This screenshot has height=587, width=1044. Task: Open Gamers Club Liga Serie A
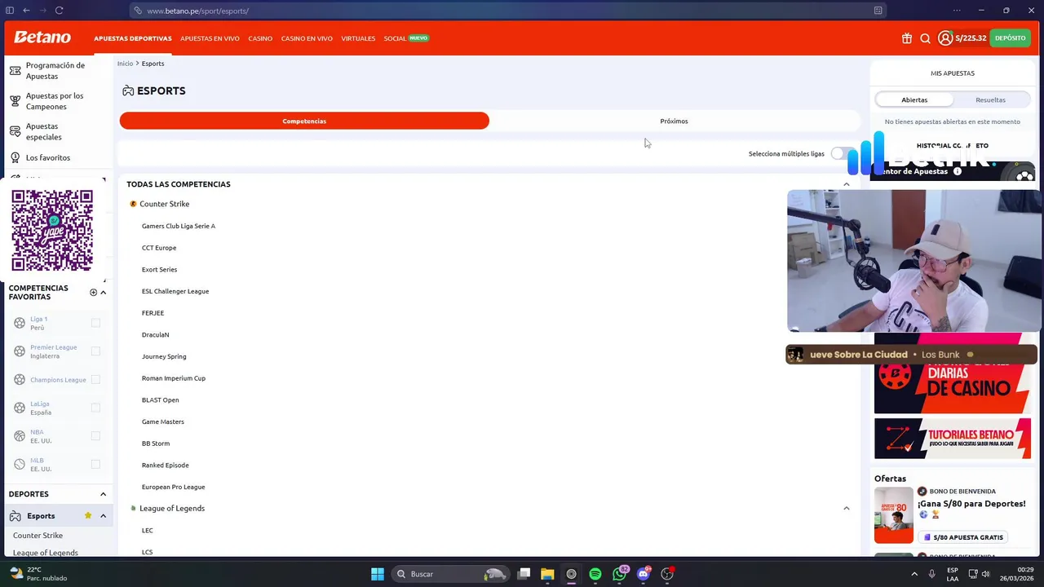point(179,226)
